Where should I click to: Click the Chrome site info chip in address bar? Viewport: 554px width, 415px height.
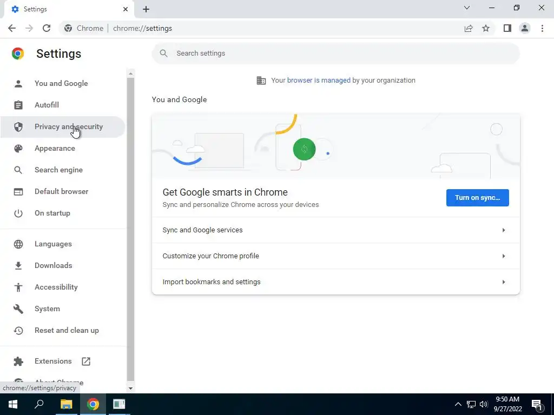(84, 28)
